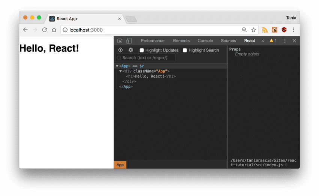
Task: Click the Hello, React! heading
Action: click(x=49, y=48)
